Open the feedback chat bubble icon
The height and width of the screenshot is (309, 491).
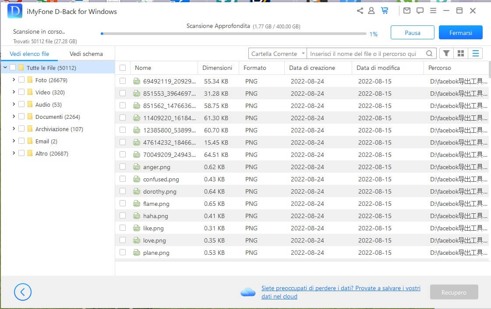[x=420, y=10]
